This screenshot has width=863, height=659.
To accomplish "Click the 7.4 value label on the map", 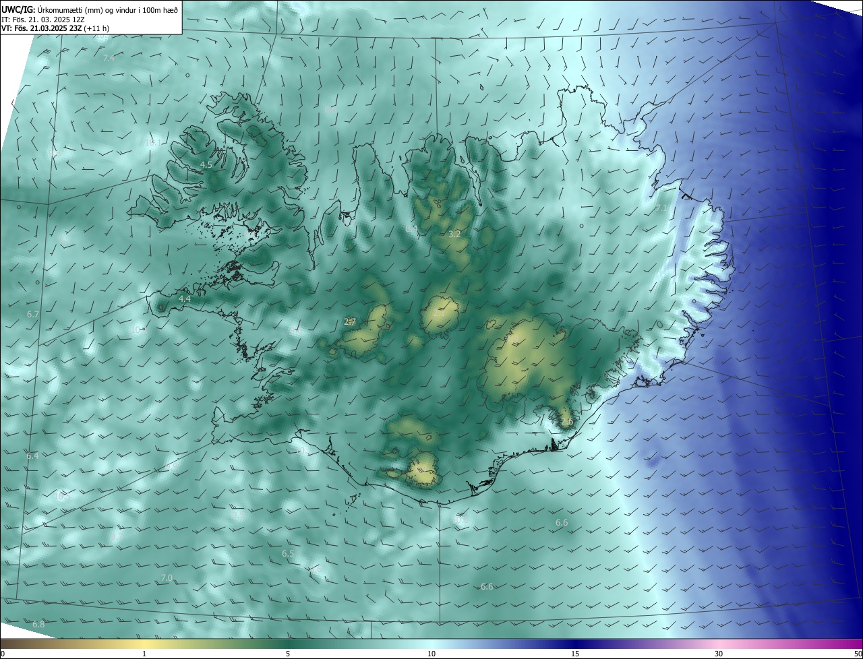I will [x=109, y=59].
